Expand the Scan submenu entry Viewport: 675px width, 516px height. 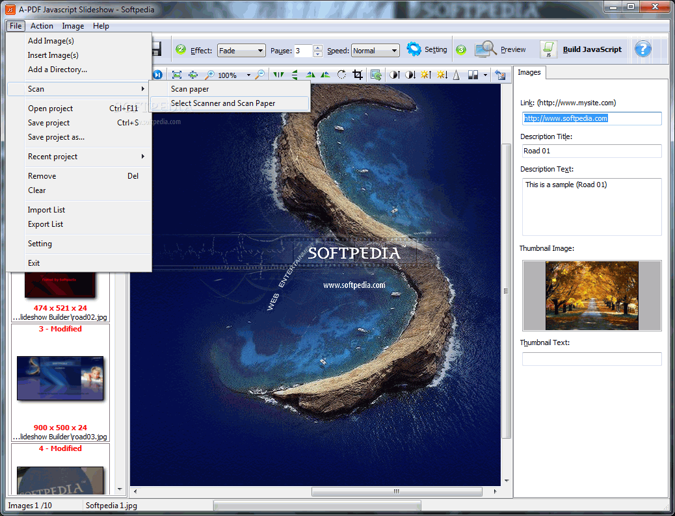78,89
